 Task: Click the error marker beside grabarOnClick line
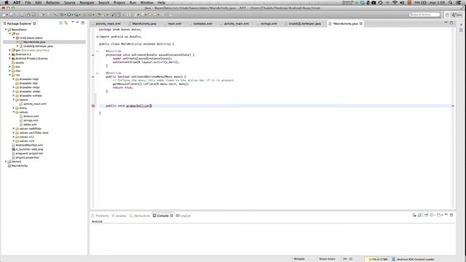93,106
